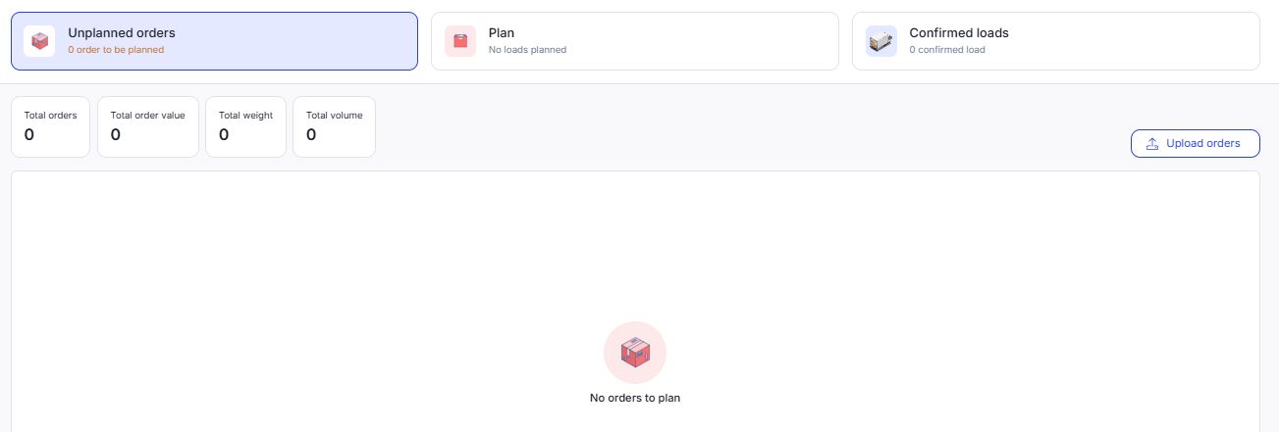The height and width of the screenshot is (432, 1279).
Task: Click the zero value under Total volume
Action: click(311, 135)
